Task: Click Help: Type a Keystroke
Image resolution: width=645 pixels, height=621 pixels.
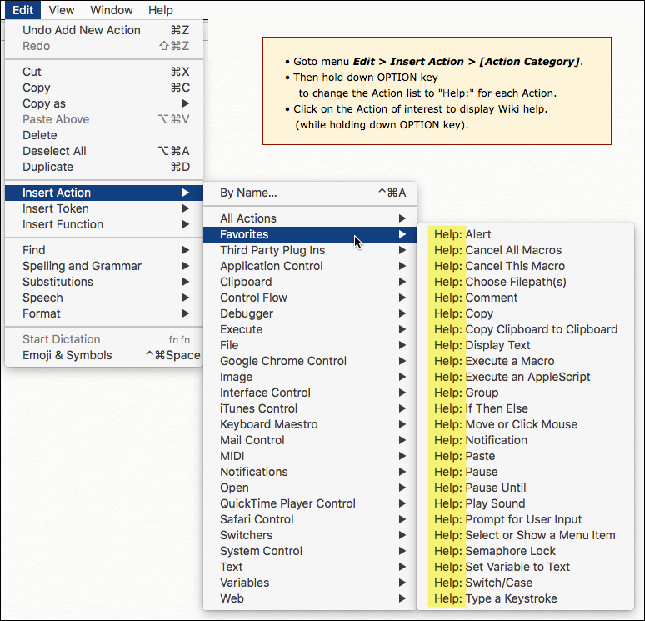Action: click(495, 598)
